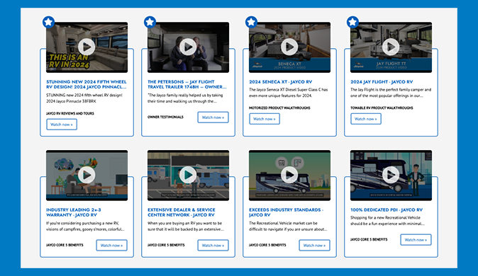
Task: Click the Jay Flight TT banner on the thumbnail
Action: point(391,65)
